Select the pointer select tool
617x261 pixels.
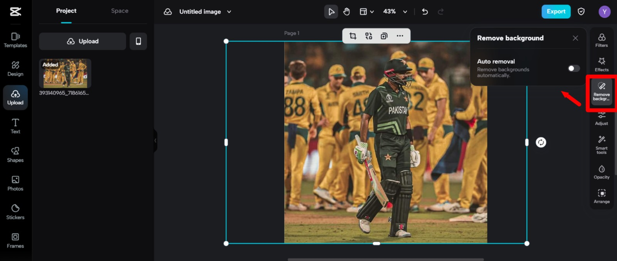tap(331, 12)
